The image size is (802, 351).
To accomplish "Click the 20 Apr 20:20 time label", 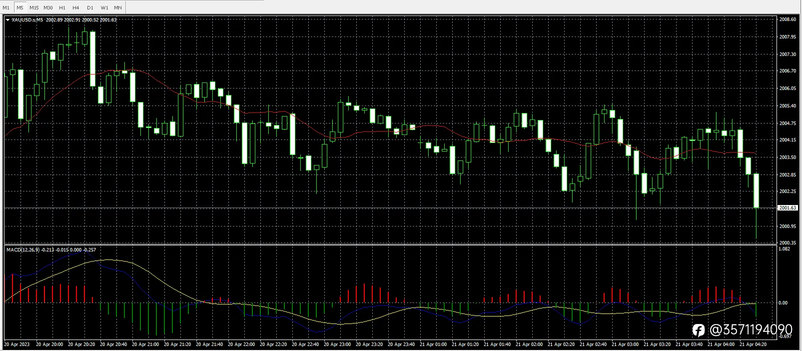I will 81,344.
